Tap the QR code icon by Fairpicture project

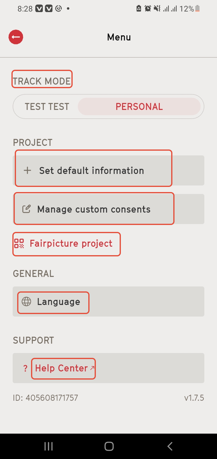coord(19,243)
